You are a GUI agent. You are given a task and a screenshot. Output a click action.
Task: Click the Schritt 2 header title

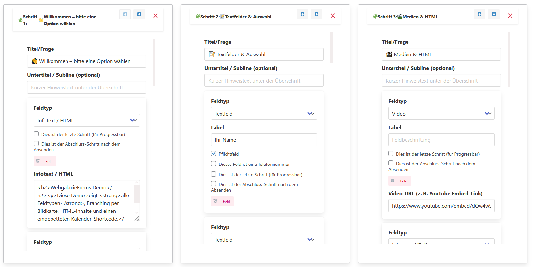tap(236, 17)
